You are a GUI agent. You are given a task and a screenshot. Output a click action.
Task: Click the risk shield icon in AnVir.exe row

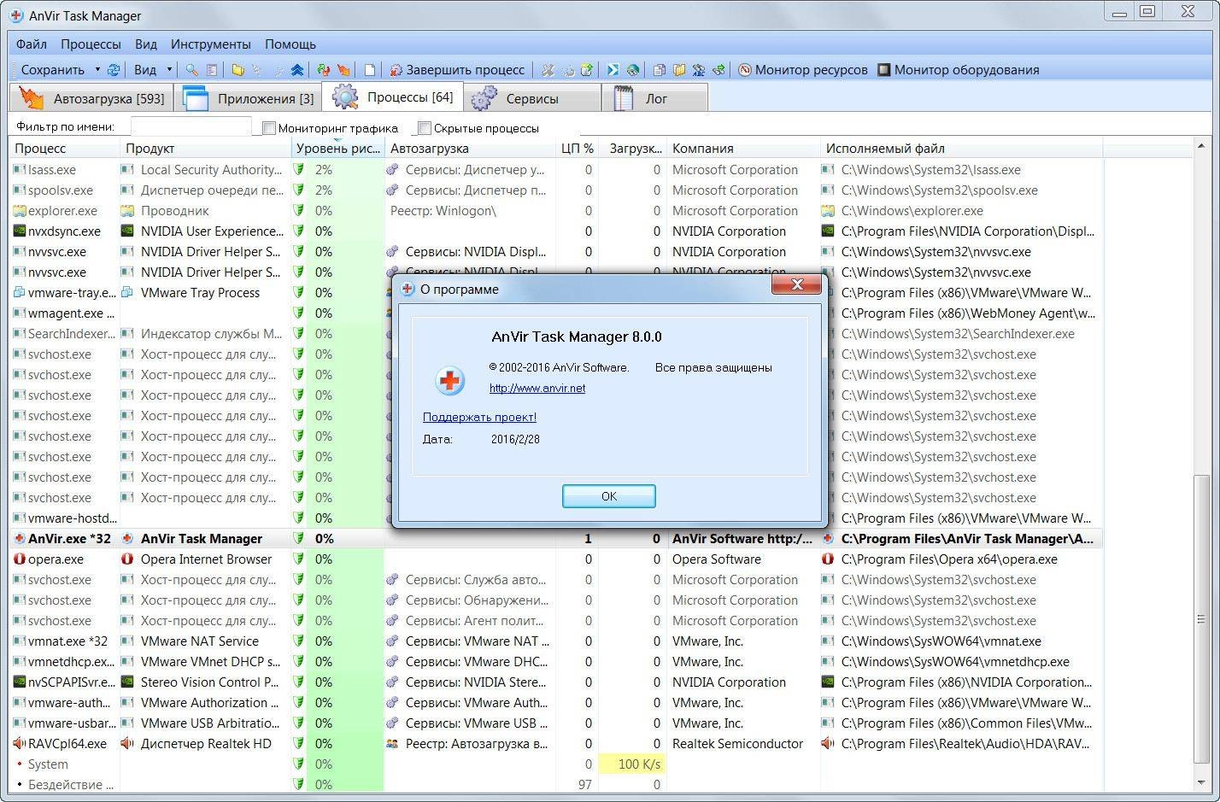click(x=298, y=539)
